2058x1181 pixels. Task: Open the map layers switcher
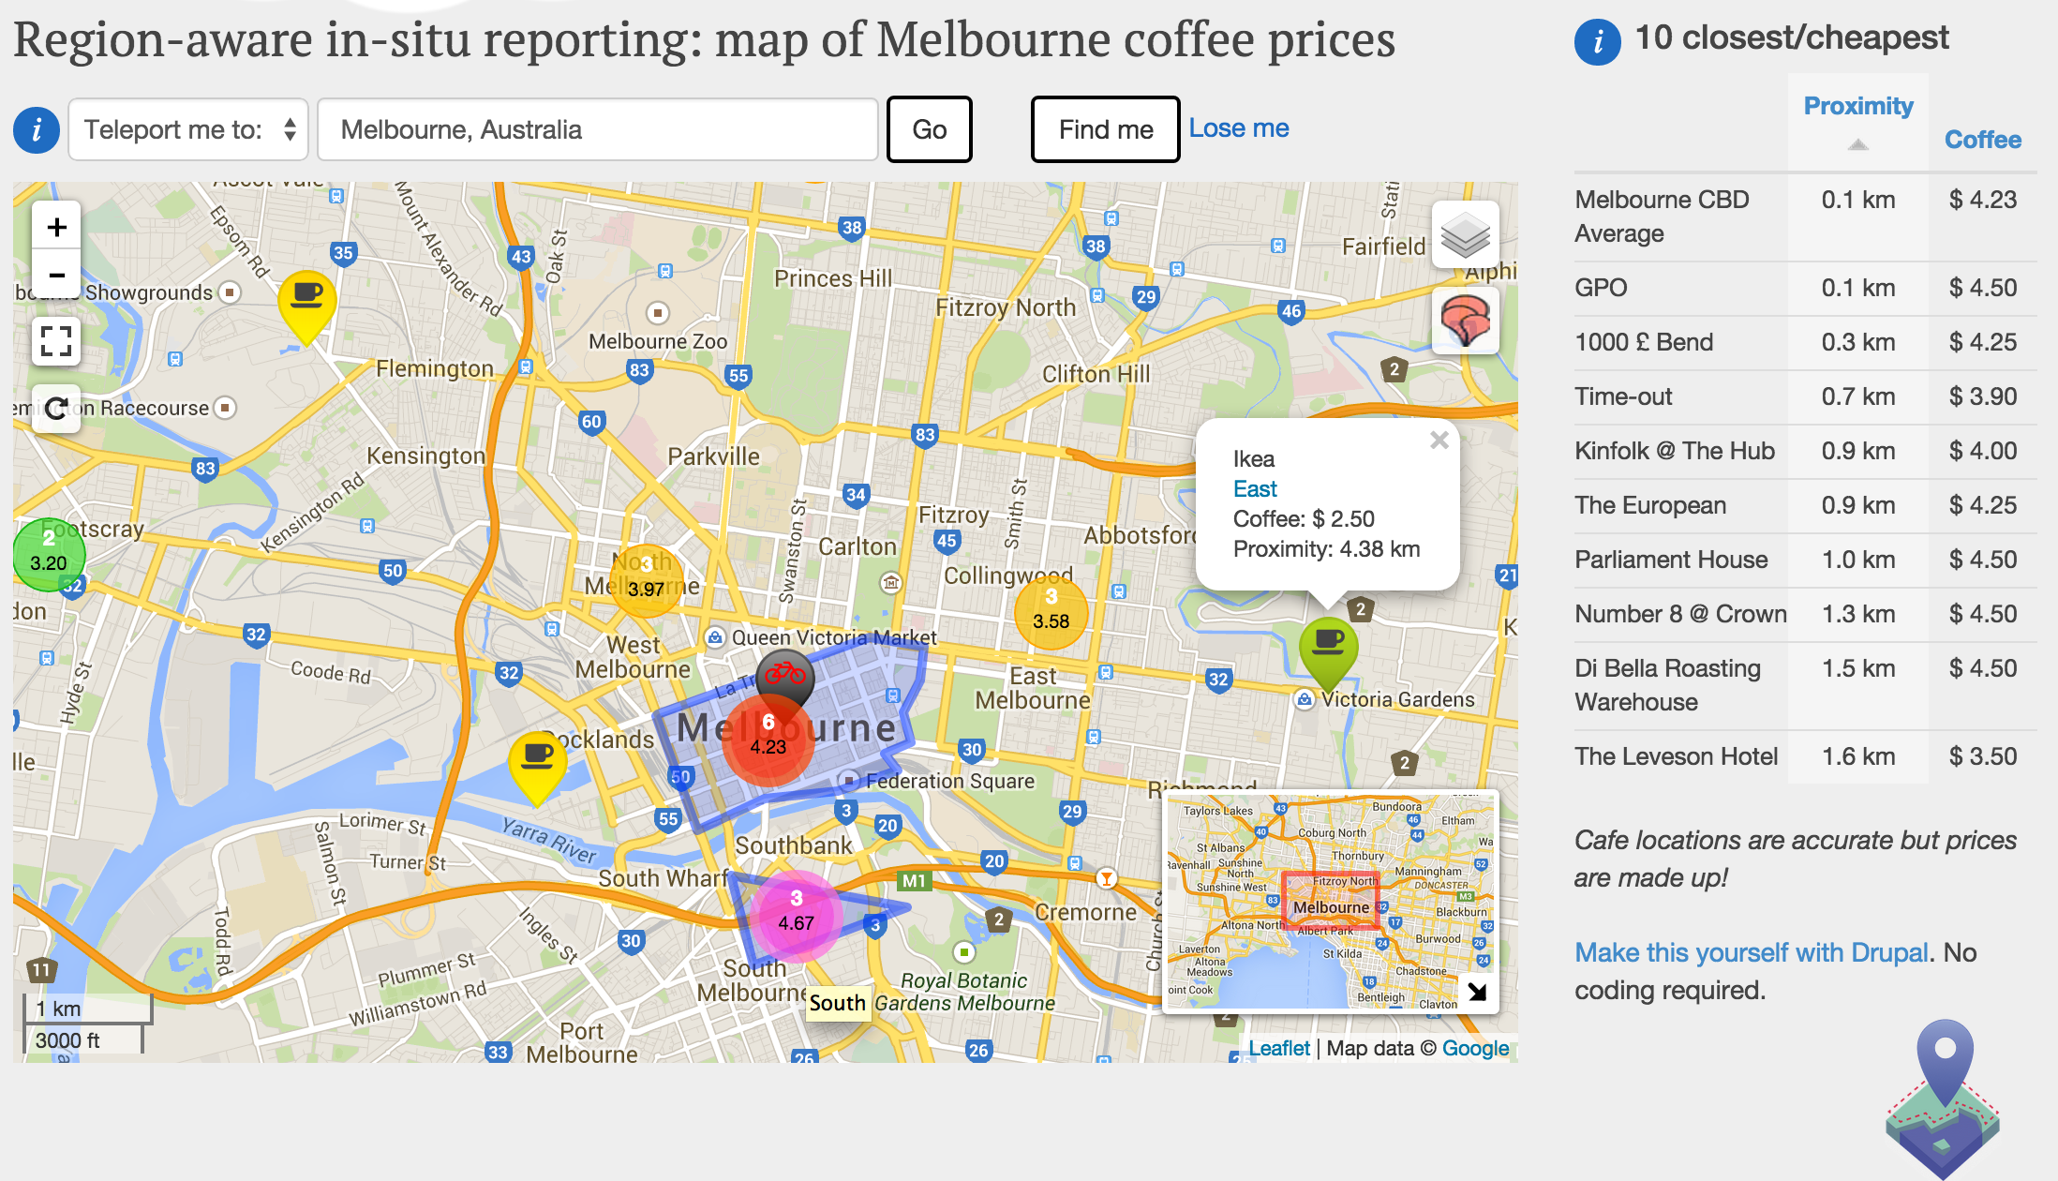1465,234
